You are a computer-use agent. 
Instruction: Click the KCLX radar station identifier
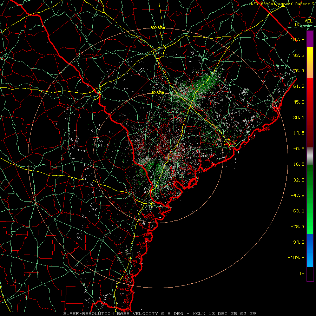point(200,314)
